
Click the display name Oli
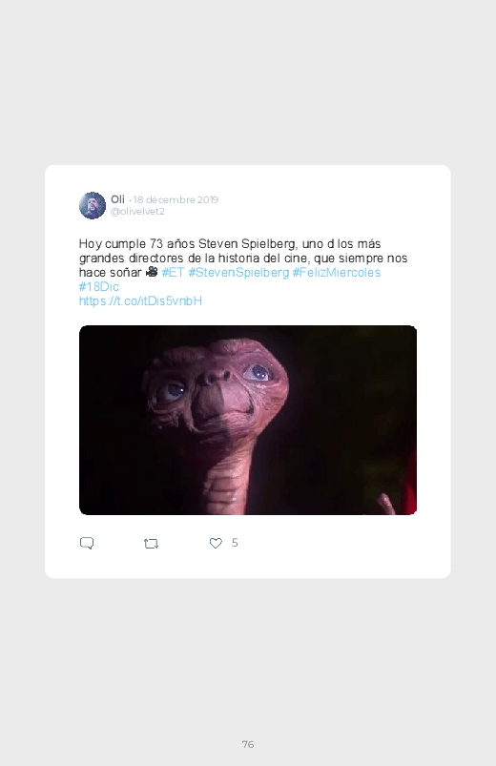pos(117,199)
